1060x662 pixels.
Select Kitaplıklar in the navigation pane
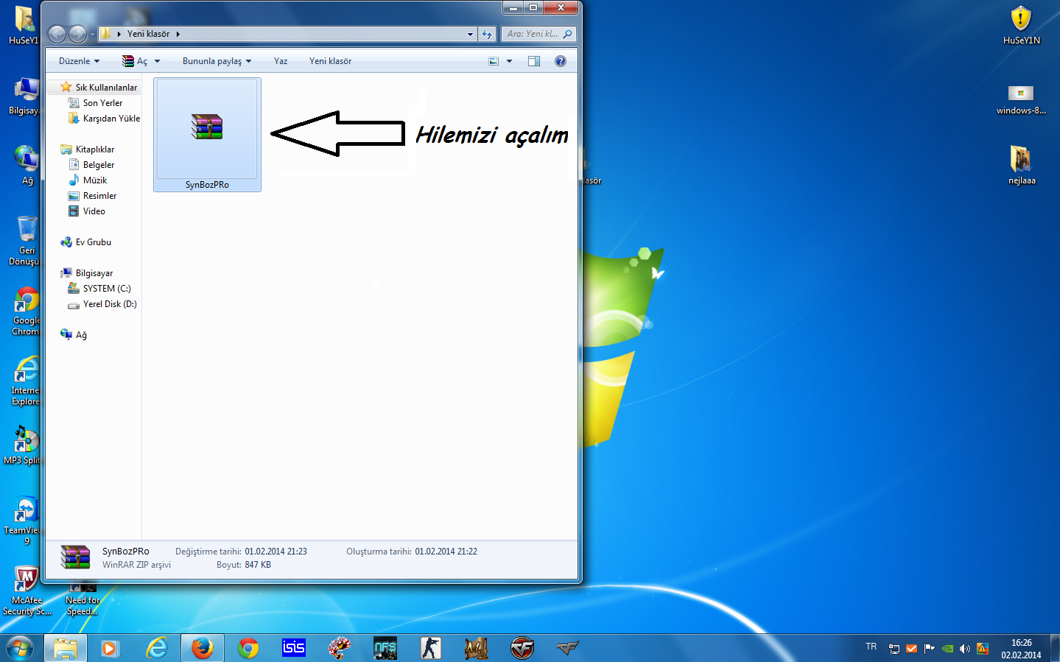(88, 149)
